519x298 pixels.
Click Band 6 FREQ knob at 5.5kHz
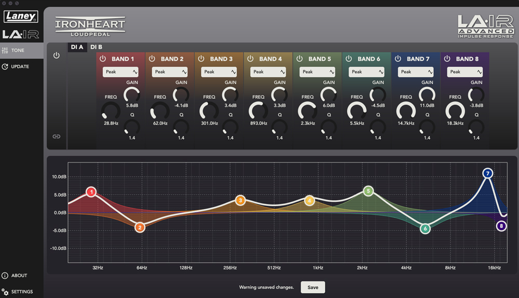357,111
